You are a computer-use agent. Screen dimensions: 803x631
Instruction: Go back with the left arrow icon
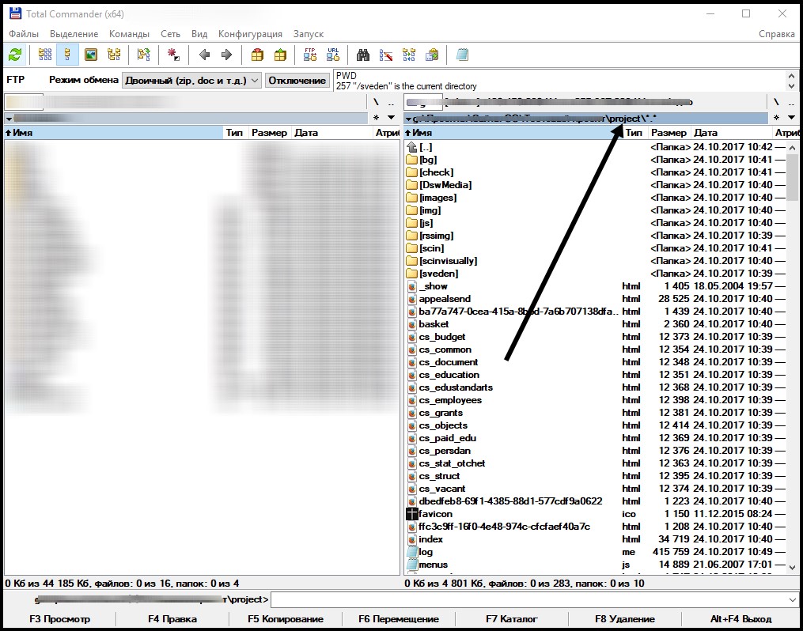pos(204,55)
